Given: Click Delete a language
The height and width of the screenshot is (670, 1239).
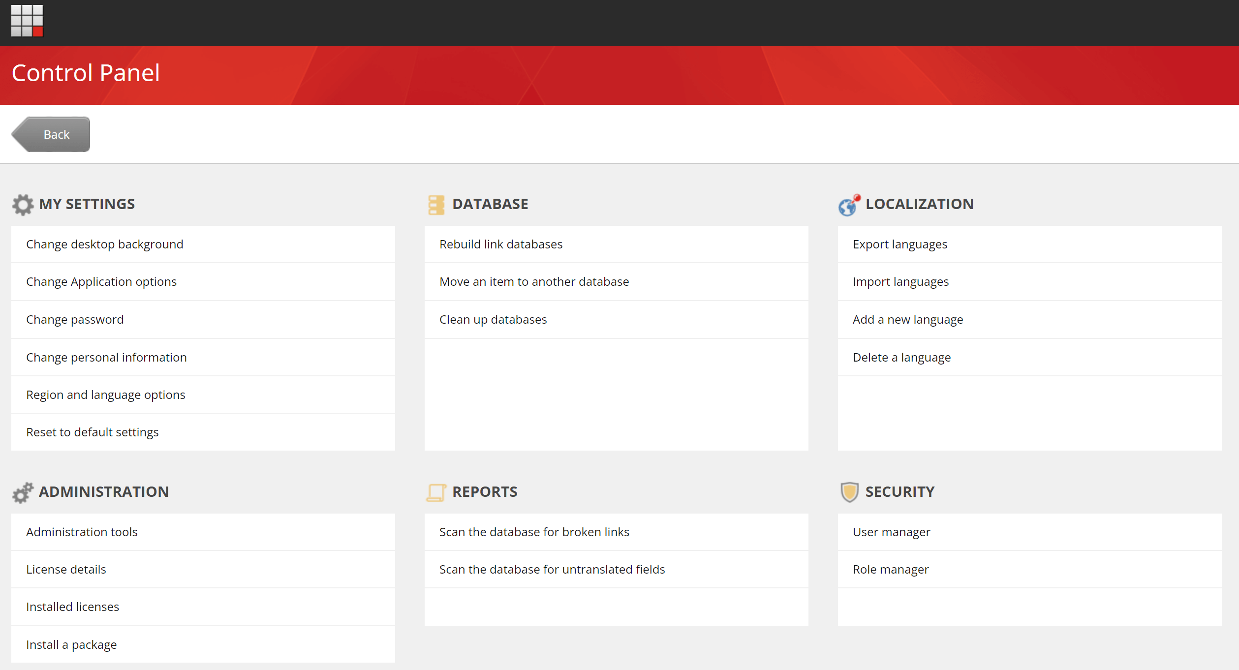Looking at the screenshot, I should pos(901,358).
